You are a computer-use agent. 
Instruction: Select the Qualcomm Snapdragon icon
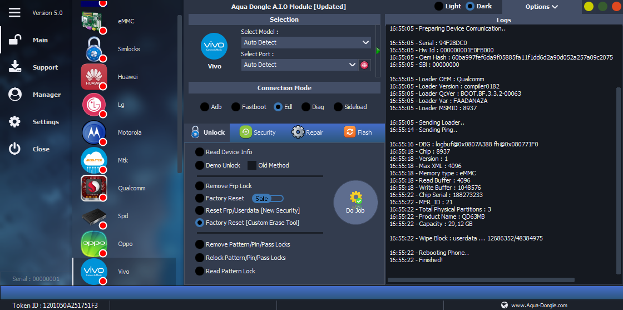point(93,188)
